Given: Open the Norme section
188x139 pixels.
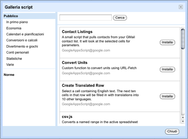Looking at the screenshot, I should [9, 75].
